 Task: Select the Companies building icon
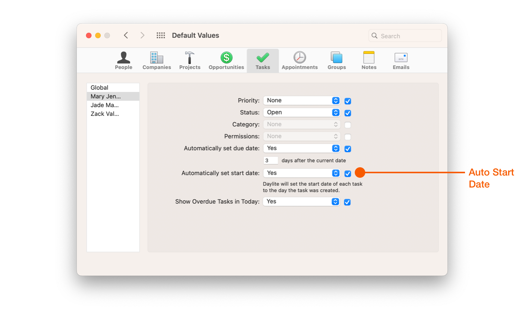coord(157,58)
